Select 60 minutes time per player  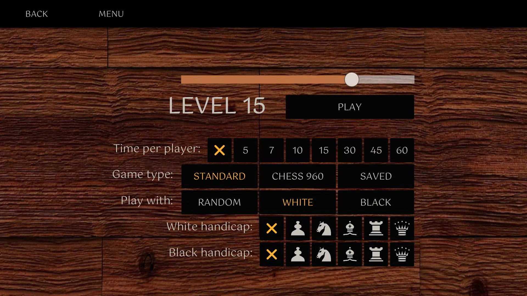click(x=402, y=150)
